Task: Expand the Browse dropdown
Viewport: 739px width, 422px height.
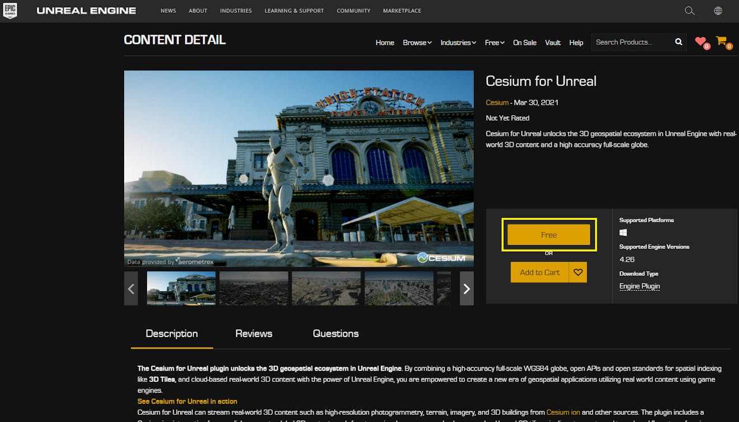Action: pos(416,42)
